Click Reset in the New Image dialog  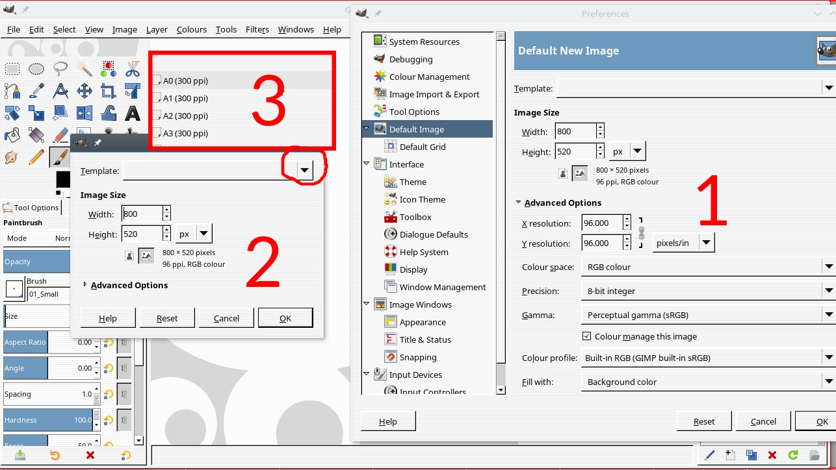click(x=167, y=318)
